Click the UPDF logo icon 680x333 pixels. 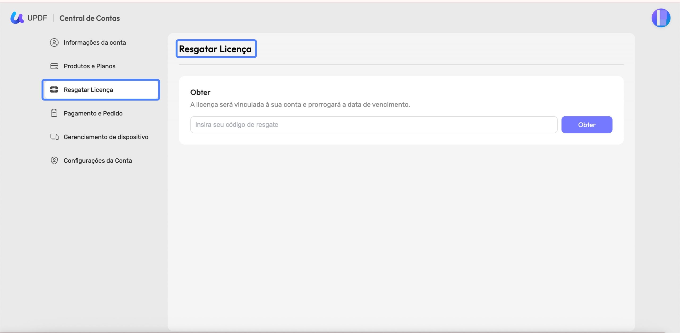(17, 18)
